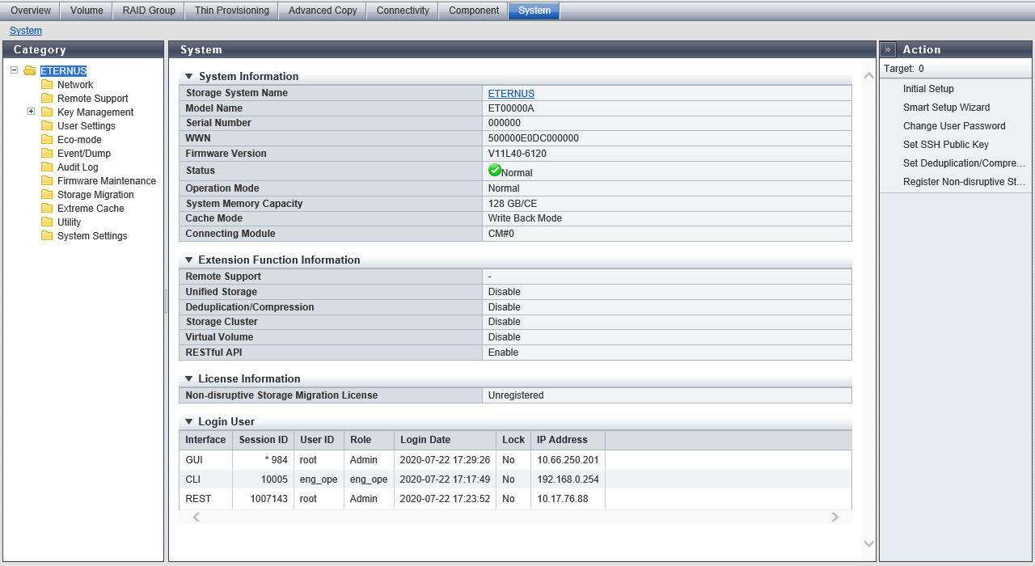1035x566 pixels.
Task: Open the Thin Provisioning tab
Action: [232, 11]
